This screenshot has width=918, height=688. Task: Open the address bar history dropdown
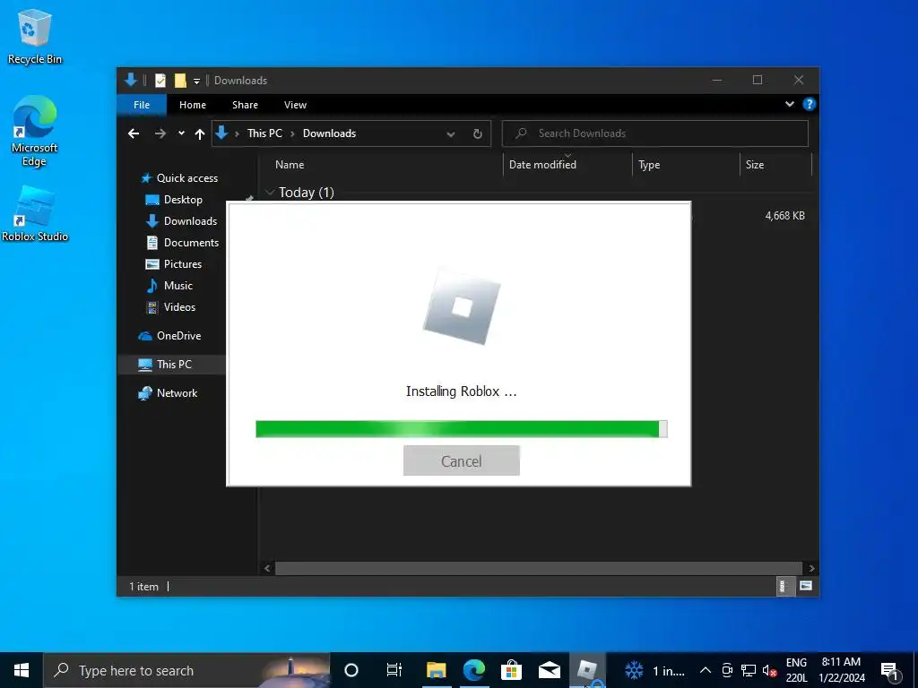(x=451, y=134)
